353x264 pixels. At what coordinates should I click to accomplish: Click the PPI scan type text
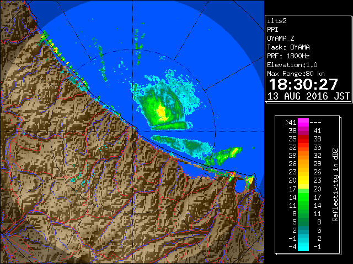[272, 30]
